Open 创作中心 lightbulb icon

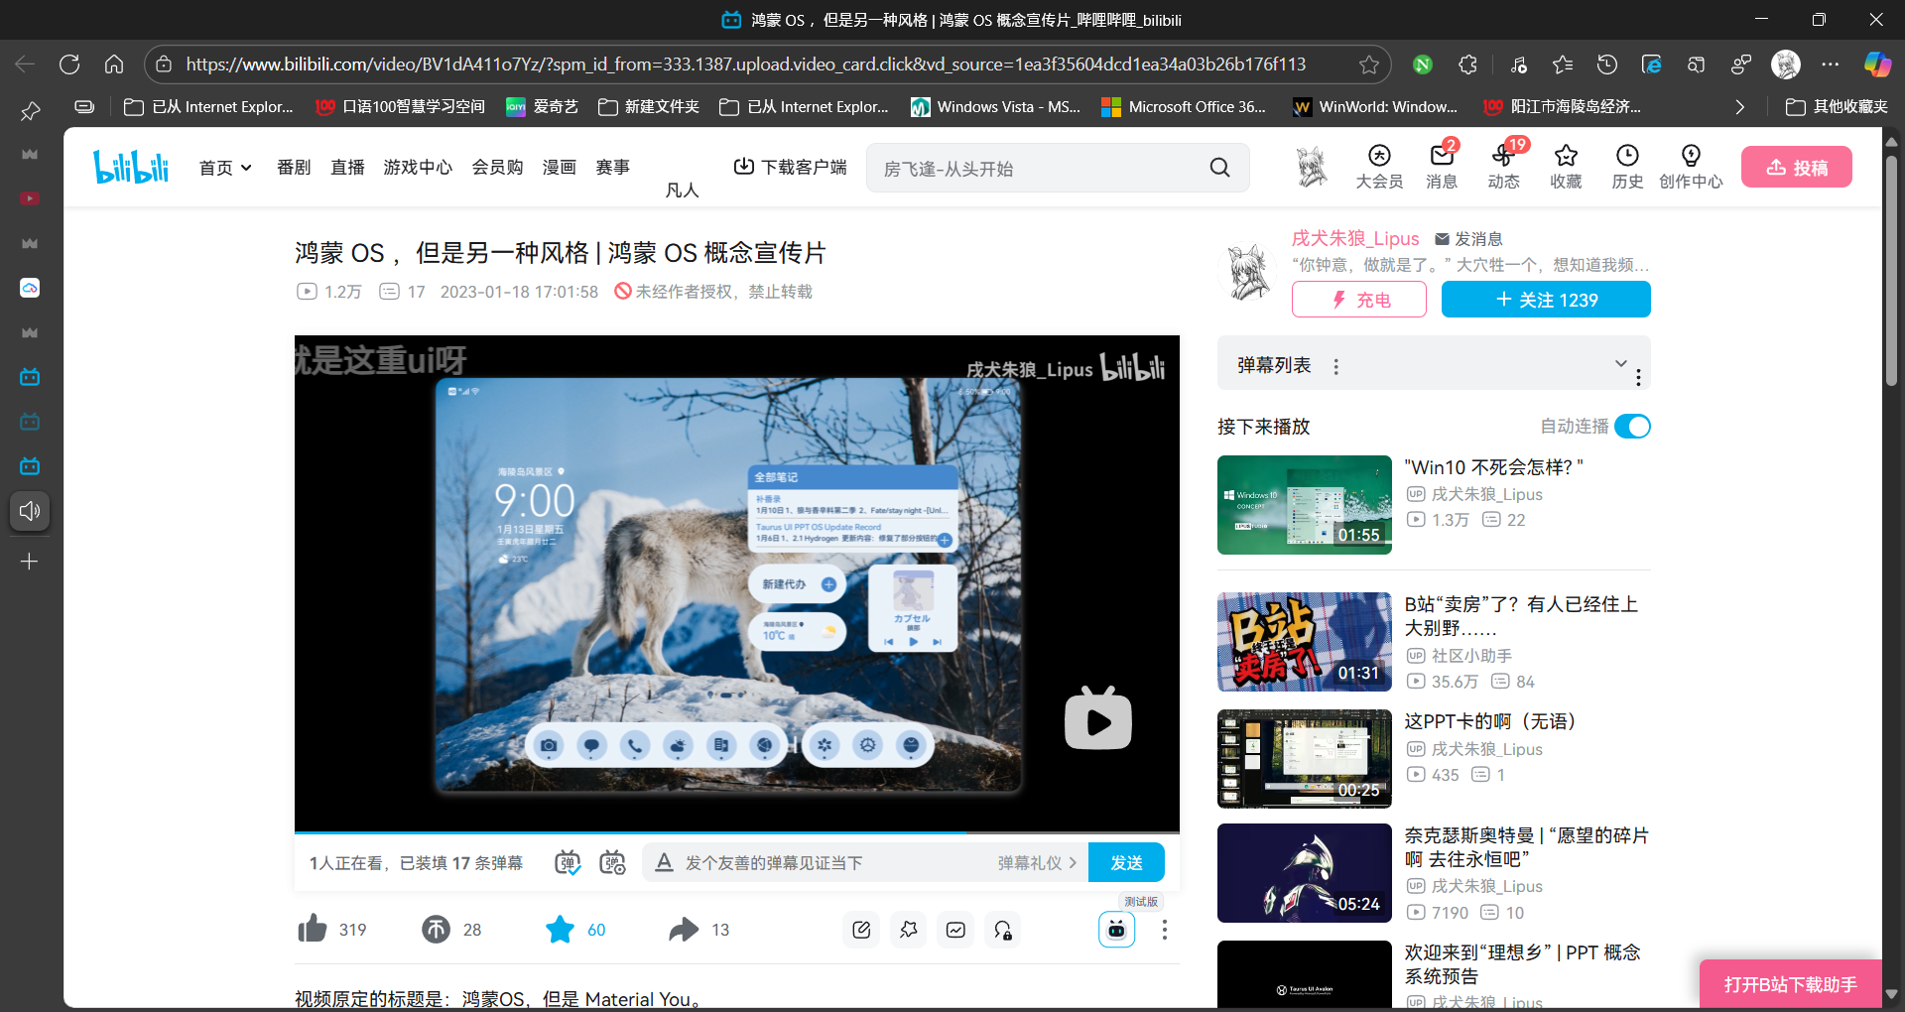[1691, 167]
